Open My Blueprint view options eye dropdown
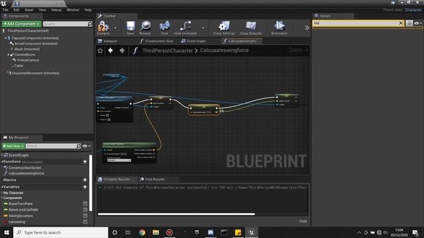This screenshot has width=424, height=238. (x=86, y=146)
